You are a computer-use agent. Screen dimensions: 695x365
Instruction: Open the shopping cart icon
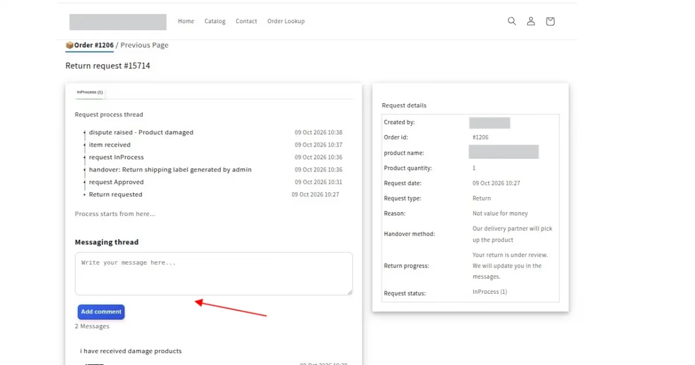tap(550, 21)
